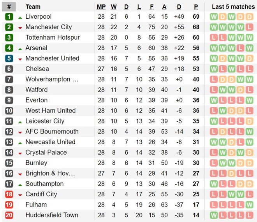Click the Last 5 matches header

pyautogui.click(x=233, y=7)
